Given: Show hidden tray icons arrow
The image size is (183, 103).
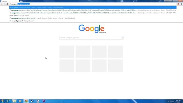Looking at the screenshot, I should (168, 101).
